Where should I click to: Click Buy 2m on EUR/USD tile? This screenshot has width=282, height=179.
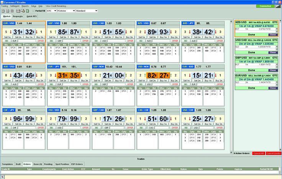pyautogui.click(x=40, y=37)
